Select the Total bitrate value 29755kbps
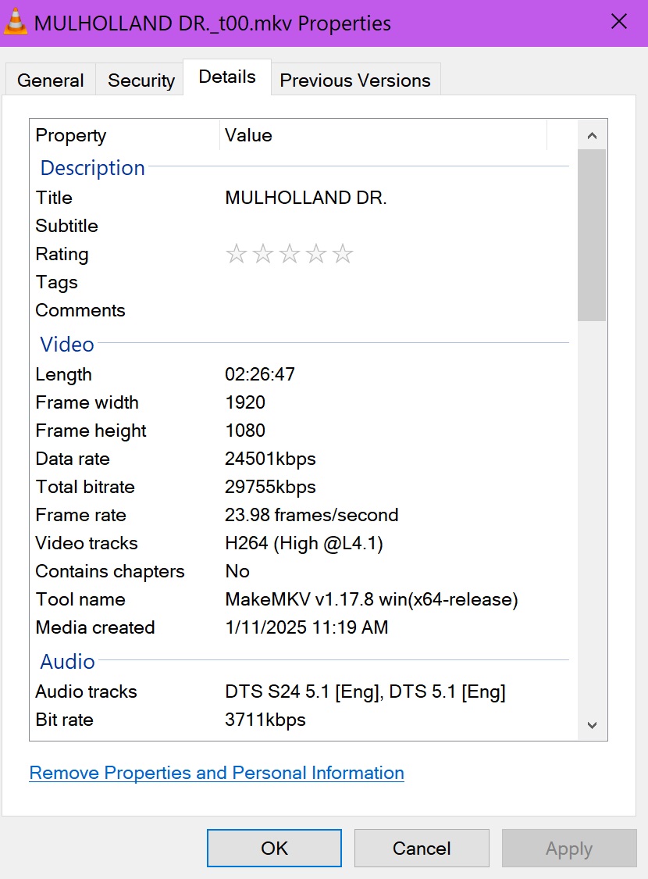Image resolution: width=648 pixels, height=879 pixels. (270, 487)
